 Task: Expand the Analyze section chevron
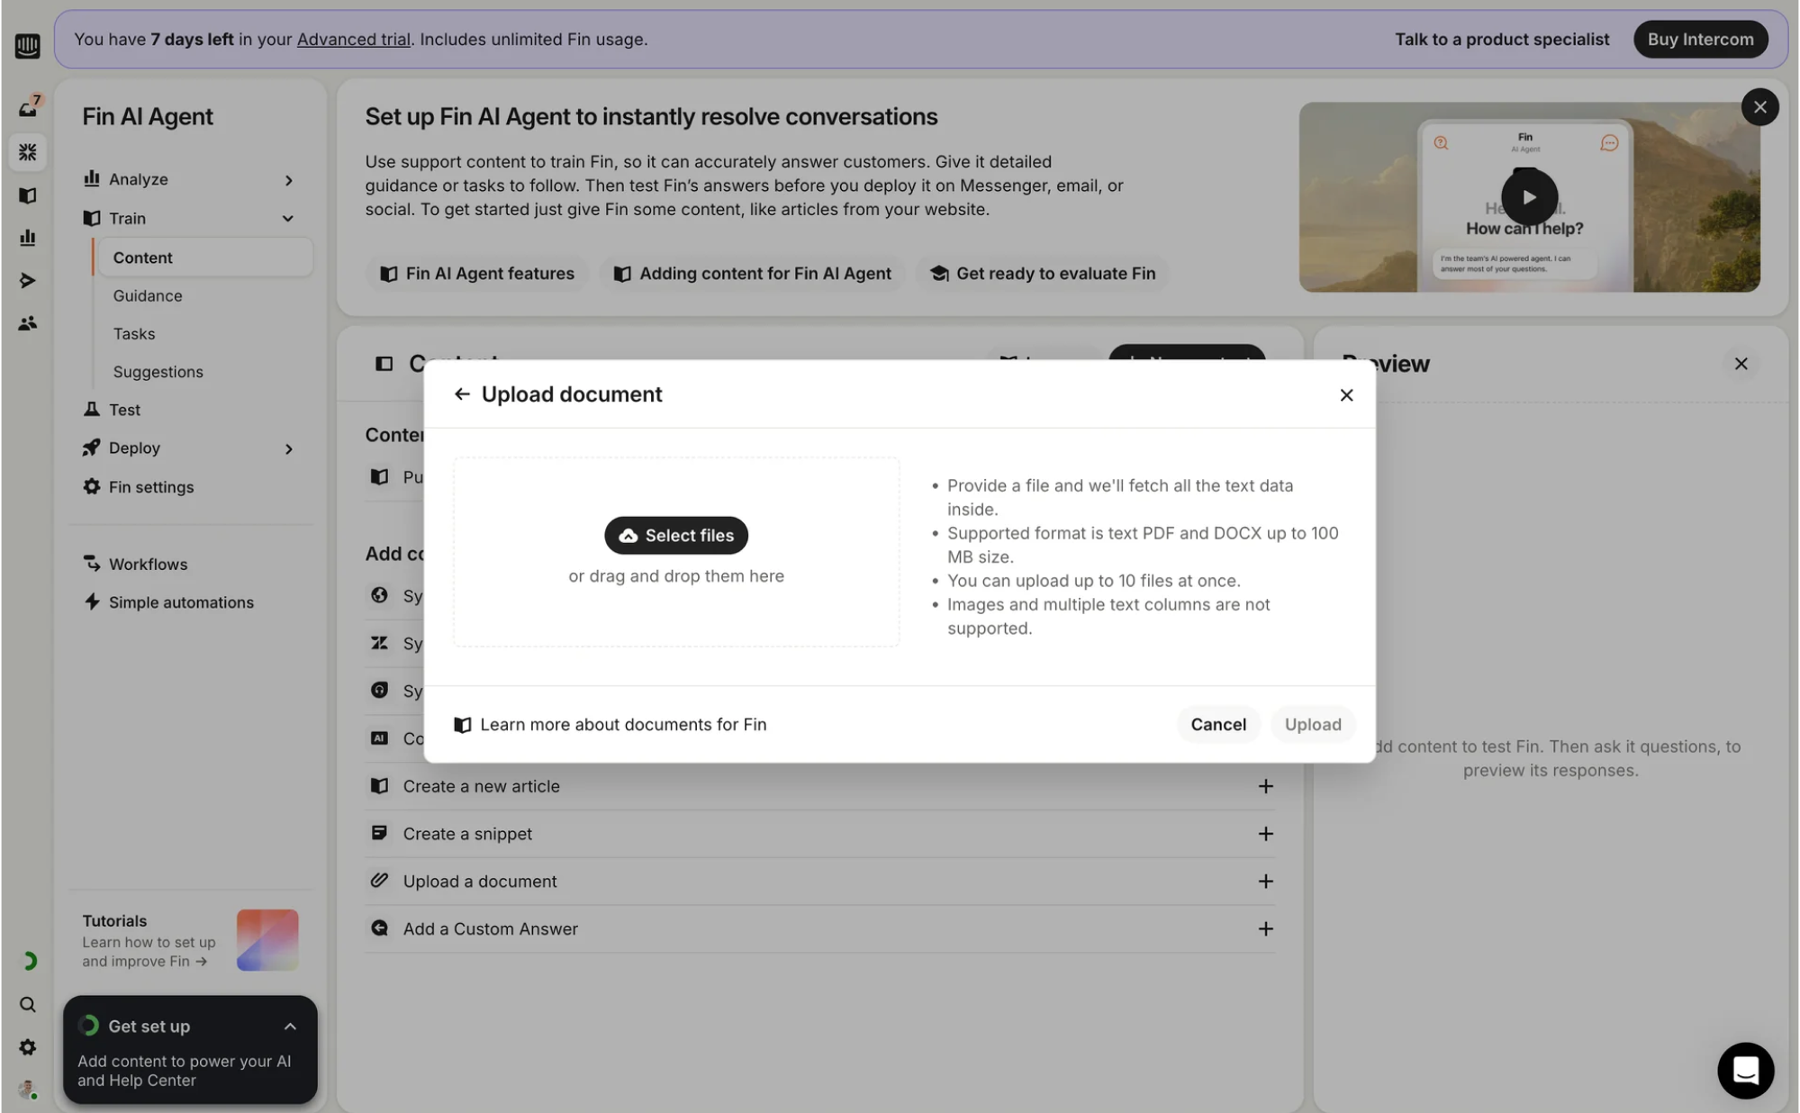point(289,179)
